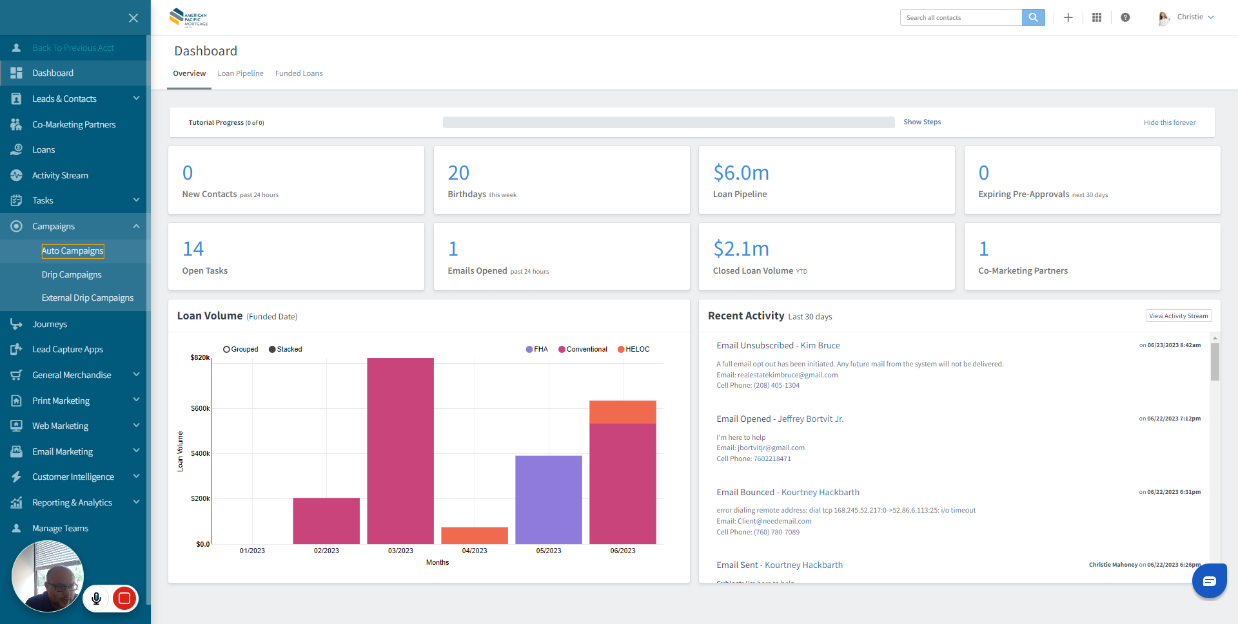Viewport: 1238px width, 624px height.
Task: Click the plus add icon in header
Action: (1068, 17)
